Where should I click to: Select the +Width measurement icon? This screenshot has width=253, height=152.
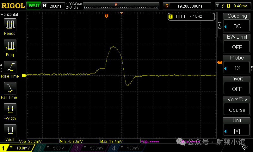point(10,110)
